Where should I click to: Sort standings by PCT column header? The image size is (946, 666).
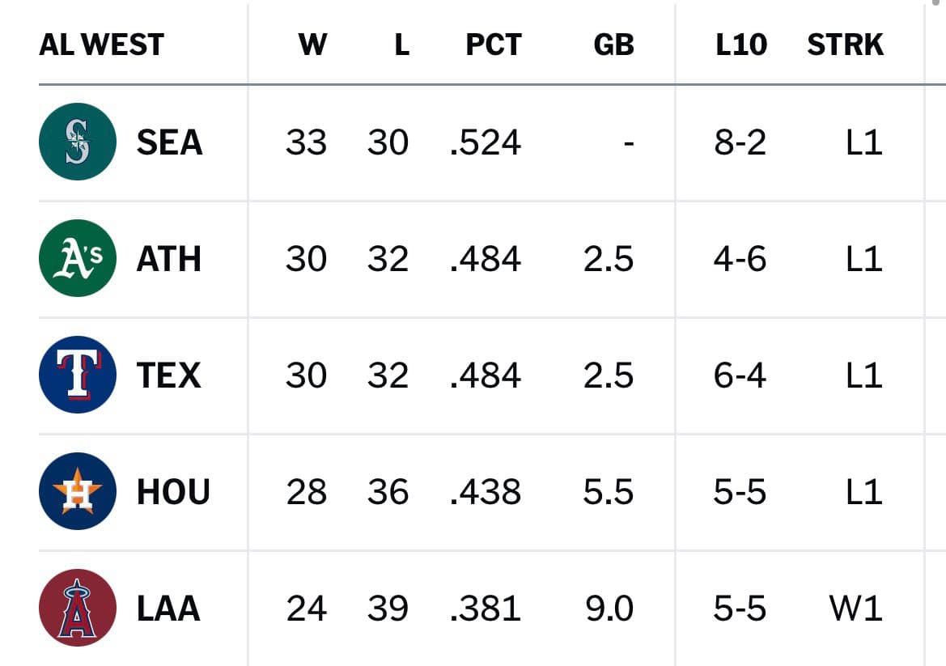(494, 45)
